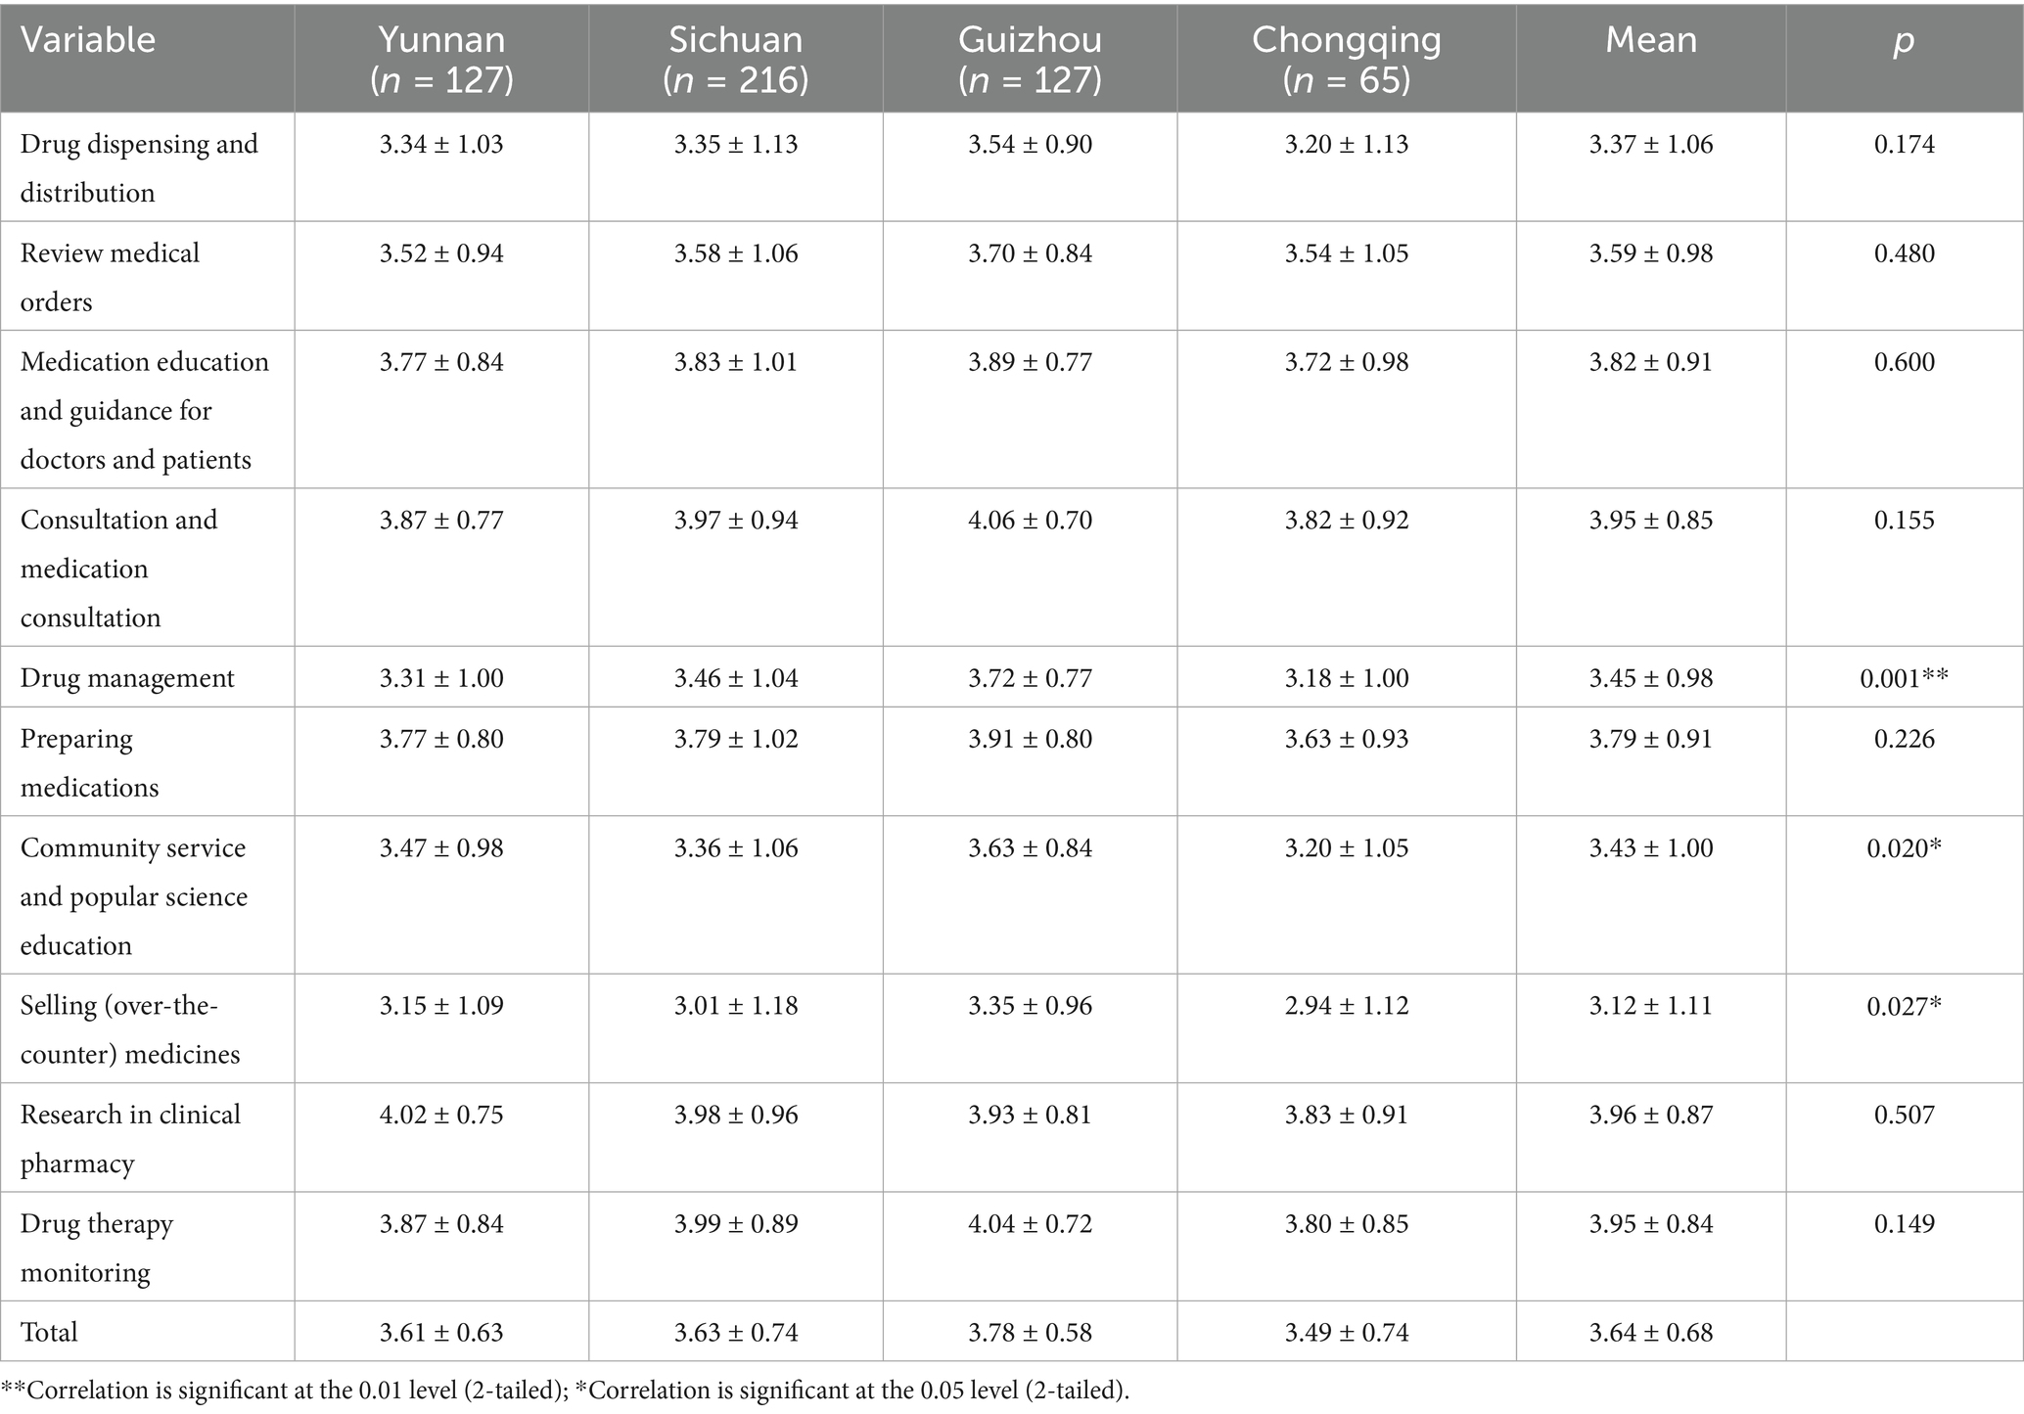Click the Chongqing (n = 65) header
The width and height of the screenshot is (2024, 1414).
click(1346, 59)
